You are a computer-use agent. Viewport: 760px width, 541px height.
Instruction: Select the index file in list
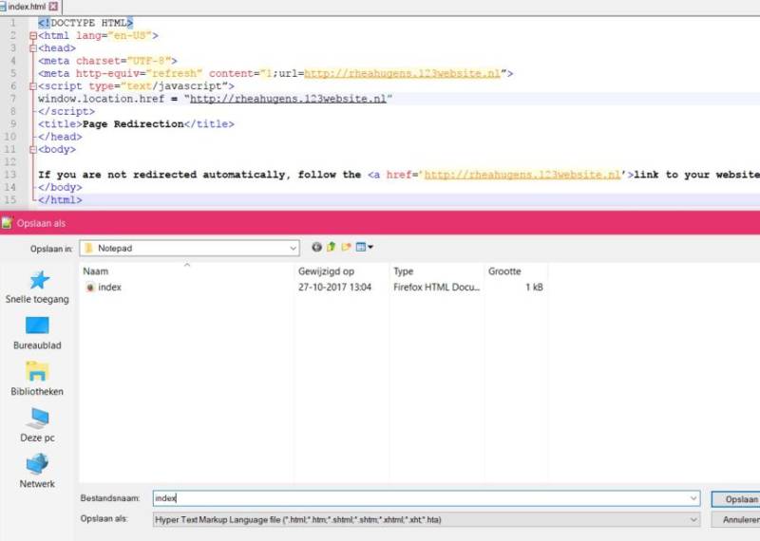[x=109, y=287]
